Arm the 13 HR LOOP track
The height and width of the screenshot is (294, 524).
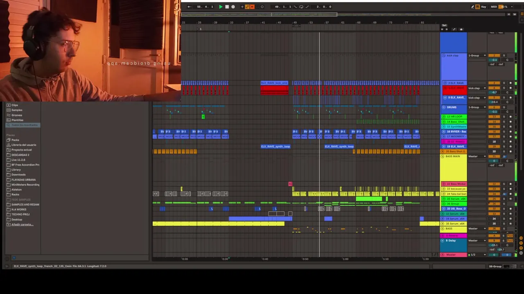[510, 117]
